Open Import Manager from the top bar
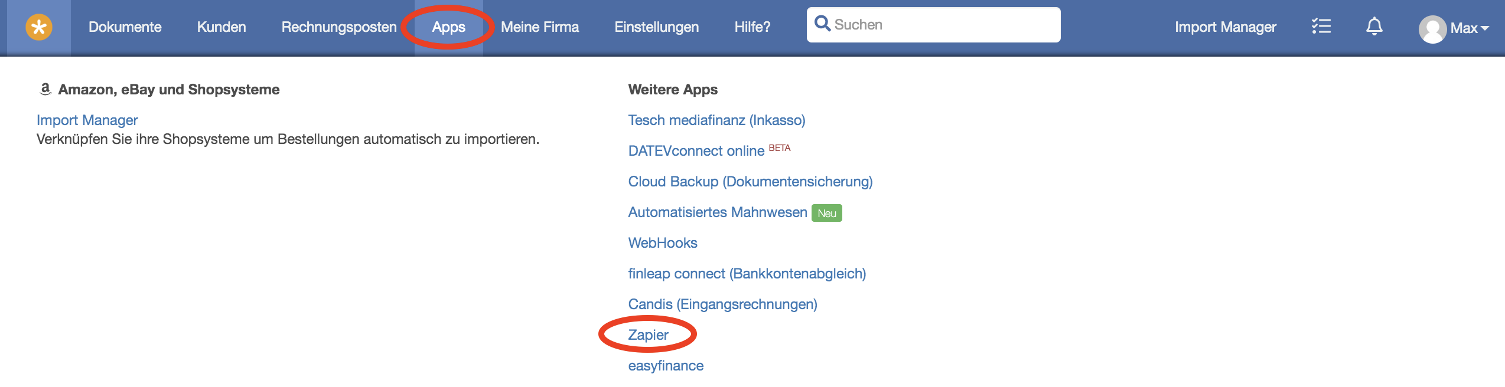This screenshot has width=1505, height=387. 1225,27
